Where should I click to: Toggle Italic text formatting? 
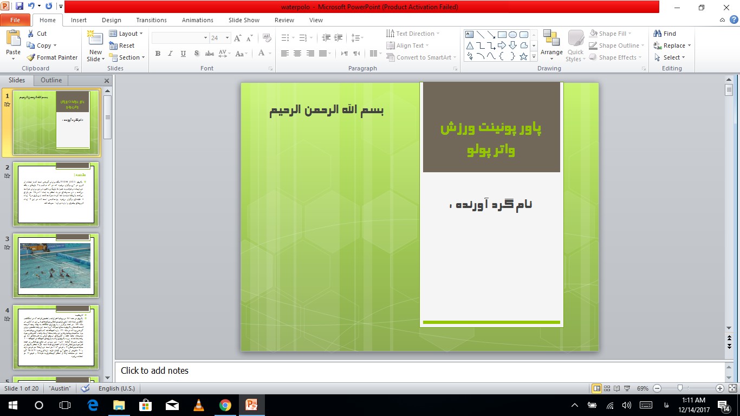[x=170, y=54]
